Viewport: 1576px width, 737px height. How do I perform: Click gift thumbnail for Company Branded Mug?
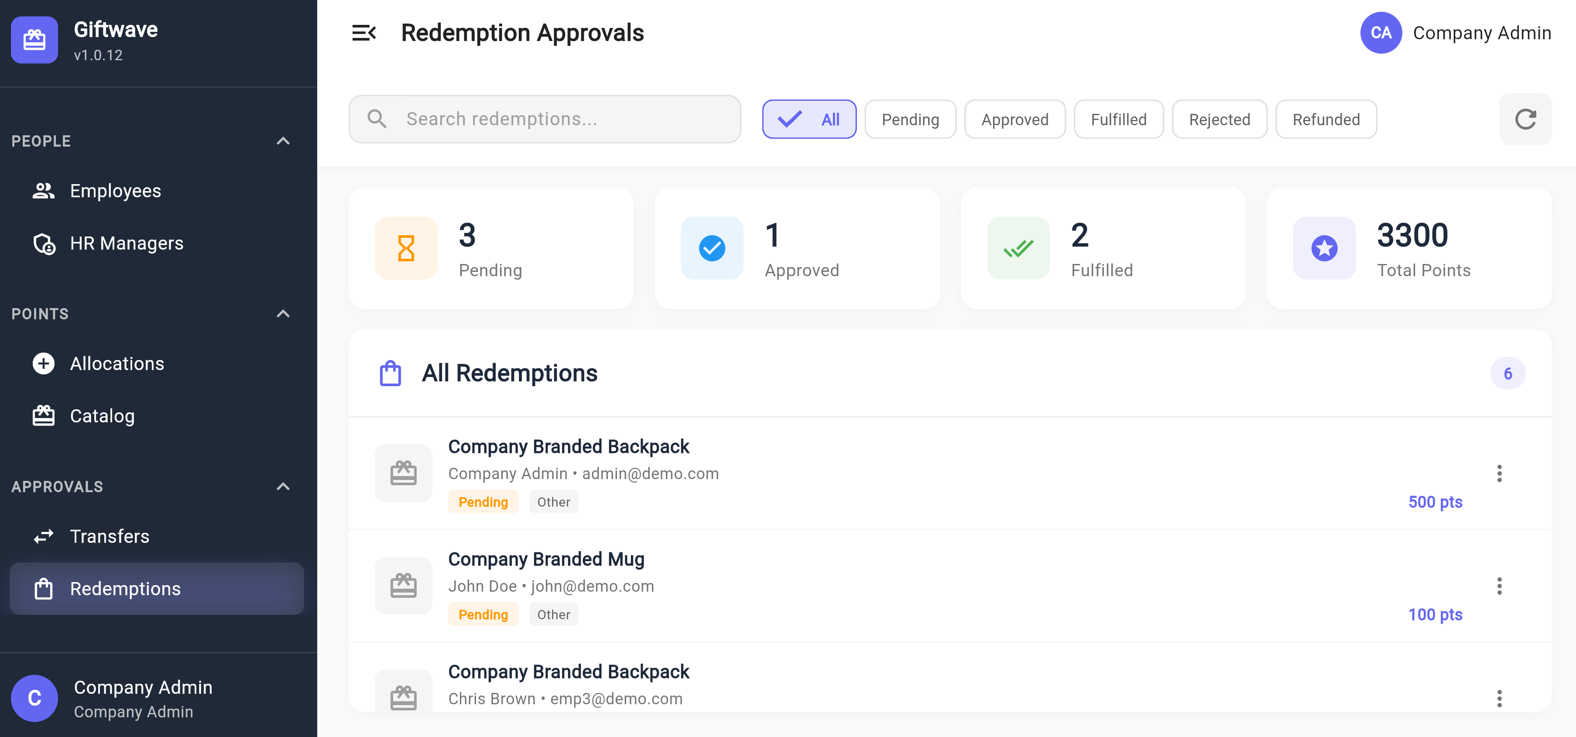pos(404,586)
